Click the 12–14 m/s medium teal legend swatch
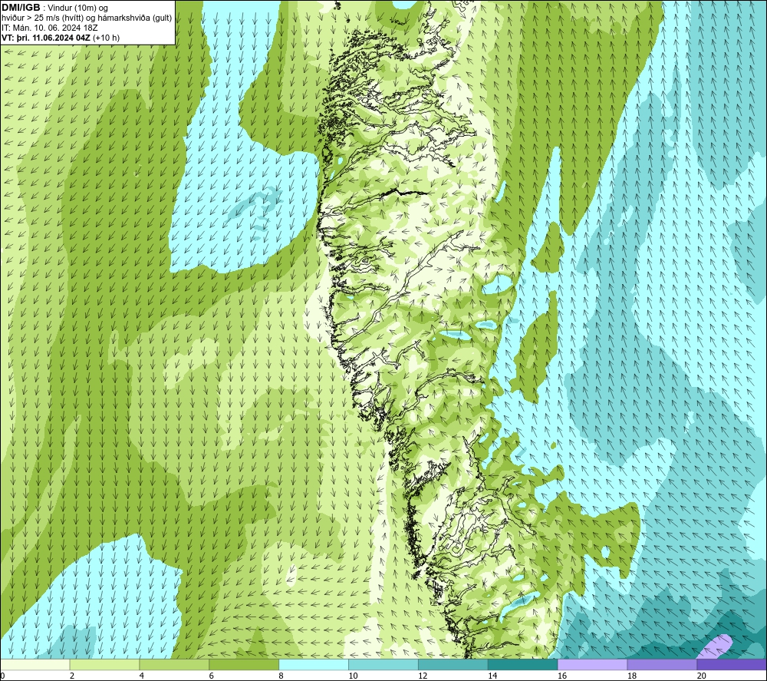 [x=453, y=664]
